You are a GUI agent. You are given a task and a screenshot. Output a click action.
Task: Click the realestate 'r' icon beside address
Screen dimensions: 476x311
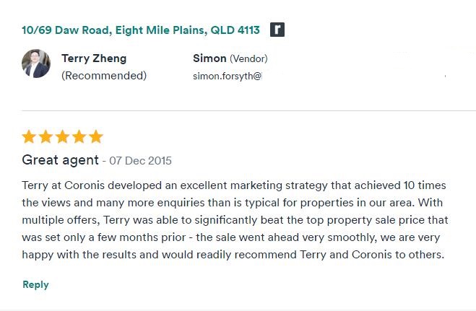[277, 30]
